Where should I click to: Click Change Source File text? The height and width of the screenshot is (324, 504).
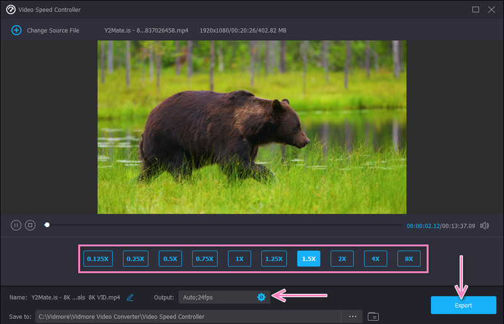53,30
